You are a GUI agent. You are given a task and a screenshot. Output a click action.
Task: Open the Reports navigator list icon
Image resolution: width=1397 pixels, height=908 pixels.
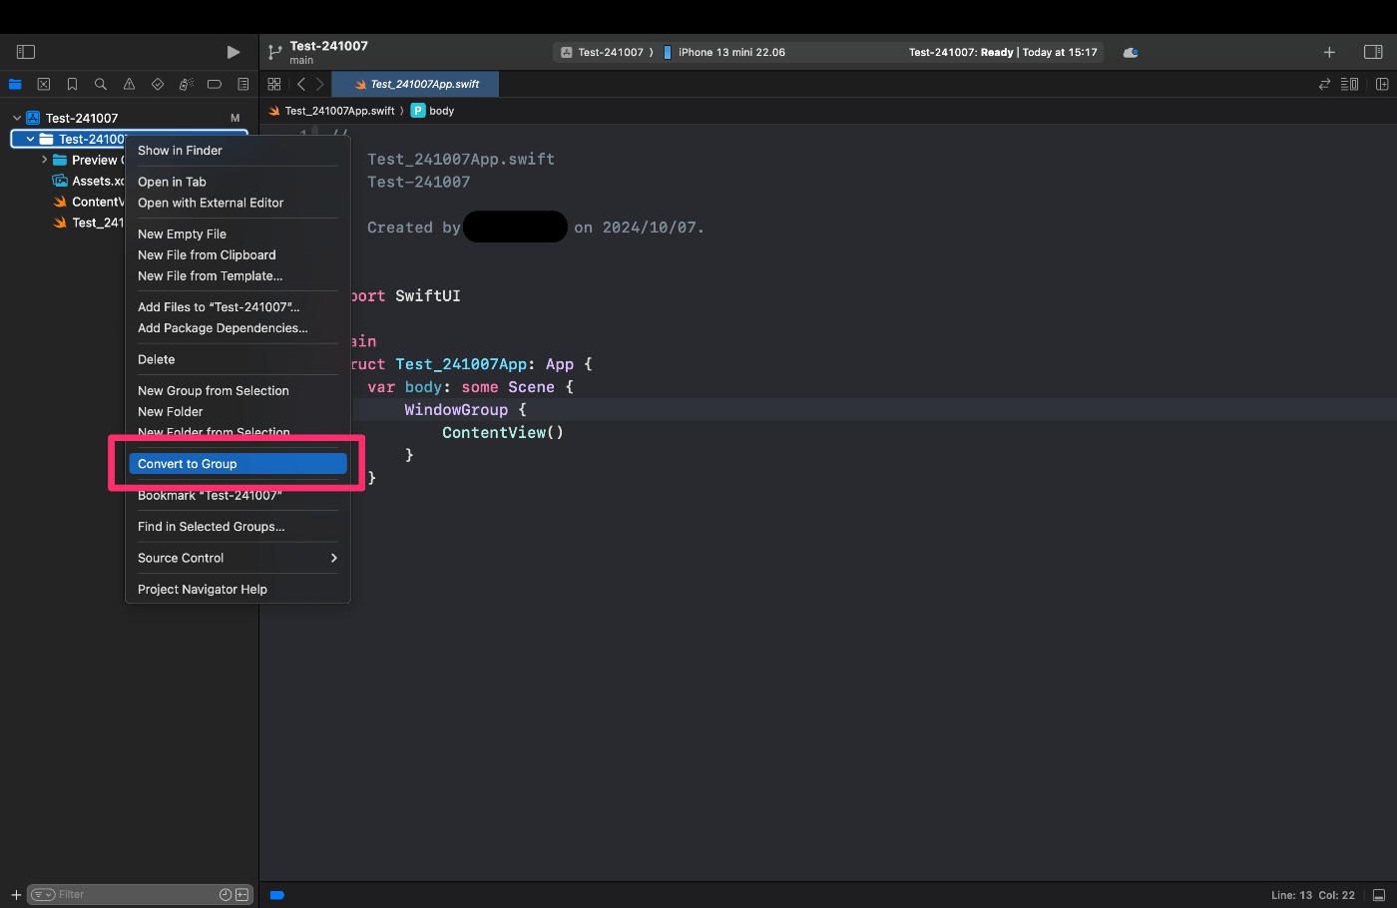[242, 84]
